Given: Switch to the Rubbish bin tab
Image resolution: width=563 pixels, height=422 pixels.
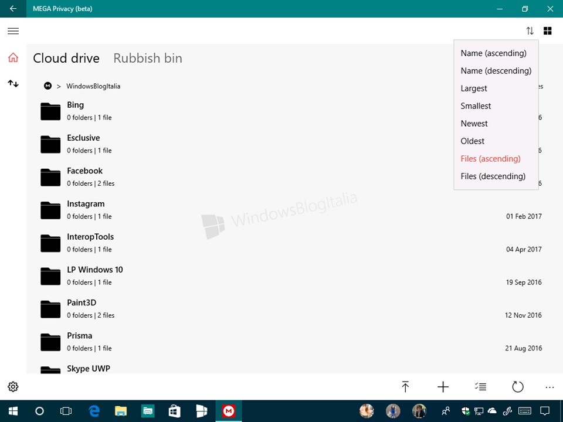Looking at the screenshot, I should tap(148, 58).
